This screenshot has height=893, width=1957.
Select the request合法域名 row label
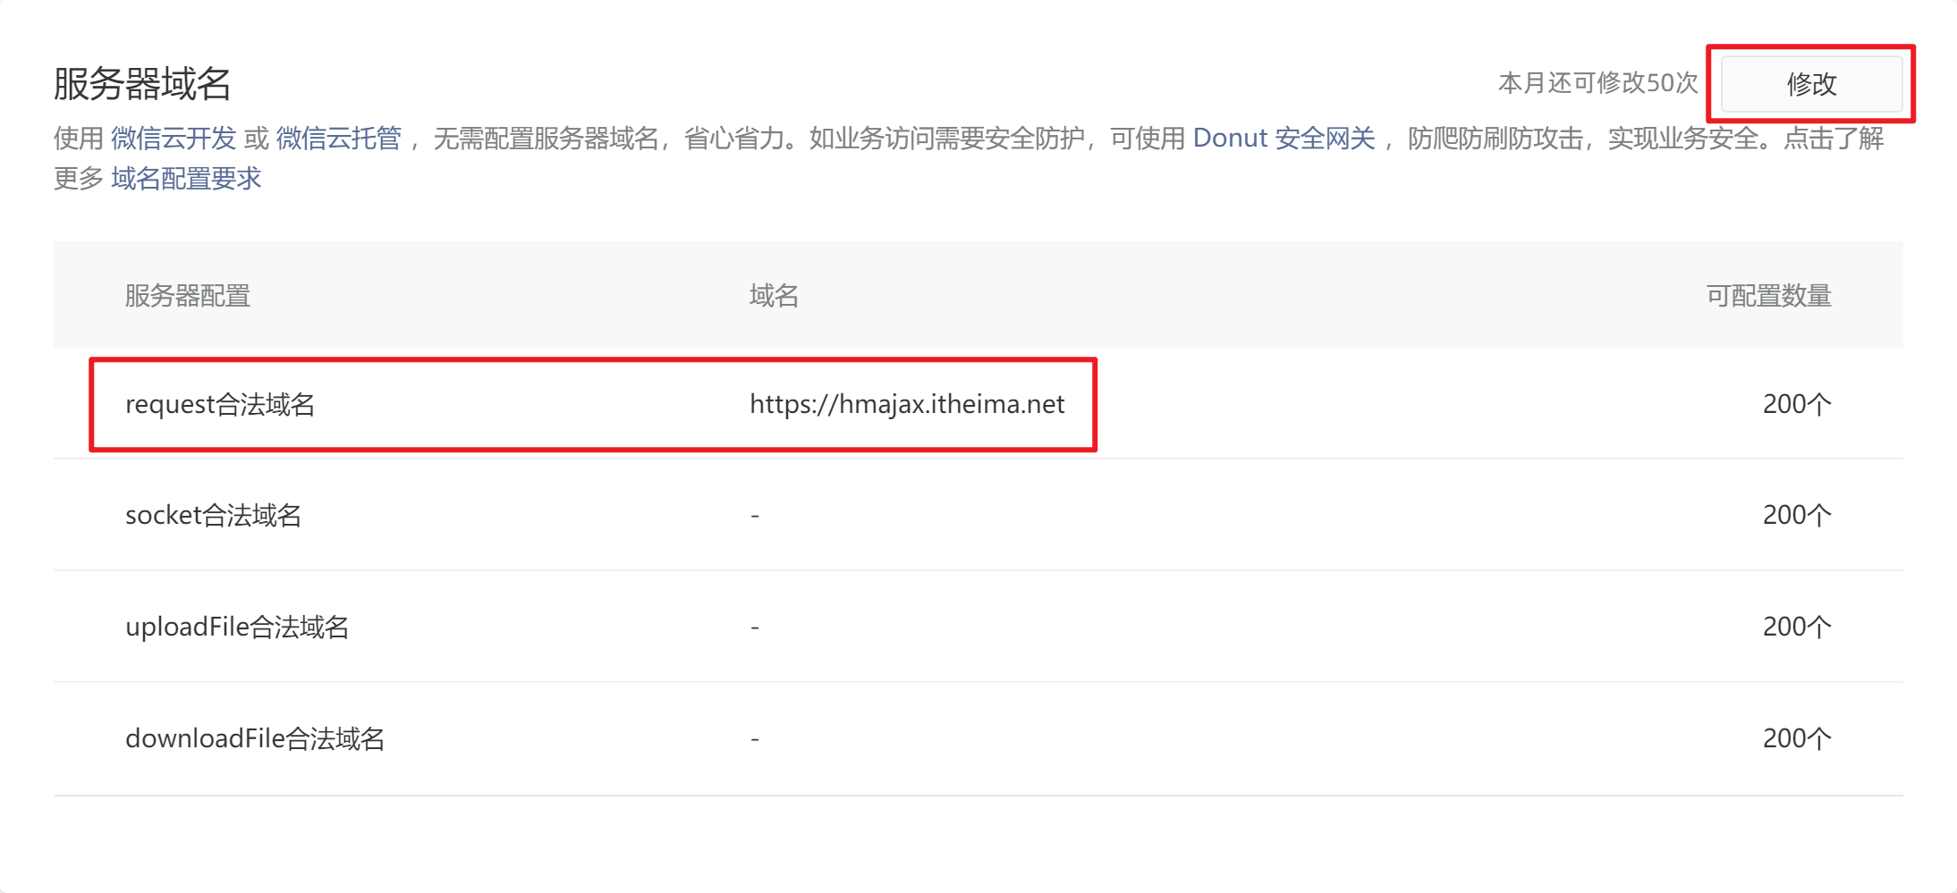(220, 405)
